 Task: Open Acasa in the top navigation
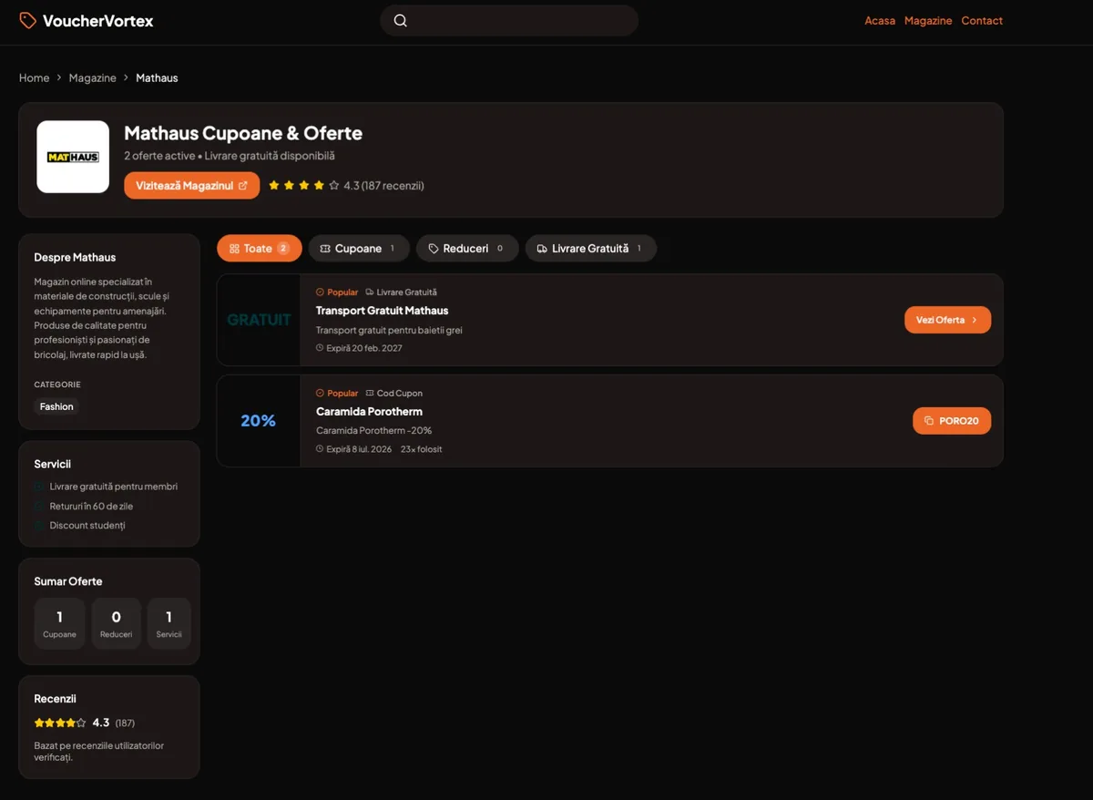(880, 21)
